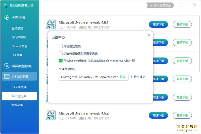This screenshot has height=134, width=201.
Task: Open 全面扫描 section
Action: [x=18, y=18]
